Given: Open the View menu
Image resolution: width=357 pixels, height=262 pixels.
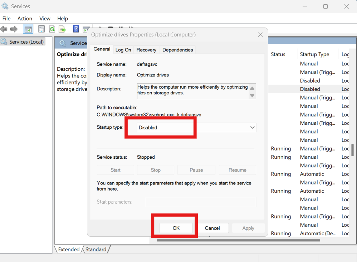Looking at the screenshot, I should click(x=45, y=18).
